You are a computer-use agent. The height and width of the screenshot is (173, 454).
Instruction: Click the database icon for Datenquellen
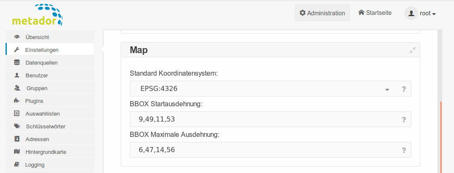tap(17, 62)
